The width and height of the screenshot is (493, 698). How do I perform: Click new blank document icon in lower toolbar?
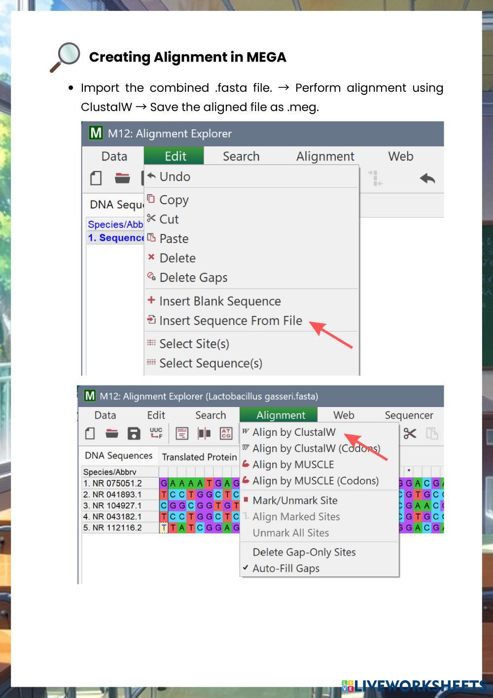pos(90,433)
